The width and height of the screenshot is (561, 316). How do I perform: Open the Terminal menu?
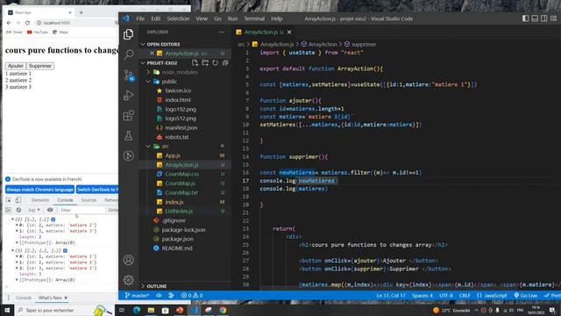(254, 18)
